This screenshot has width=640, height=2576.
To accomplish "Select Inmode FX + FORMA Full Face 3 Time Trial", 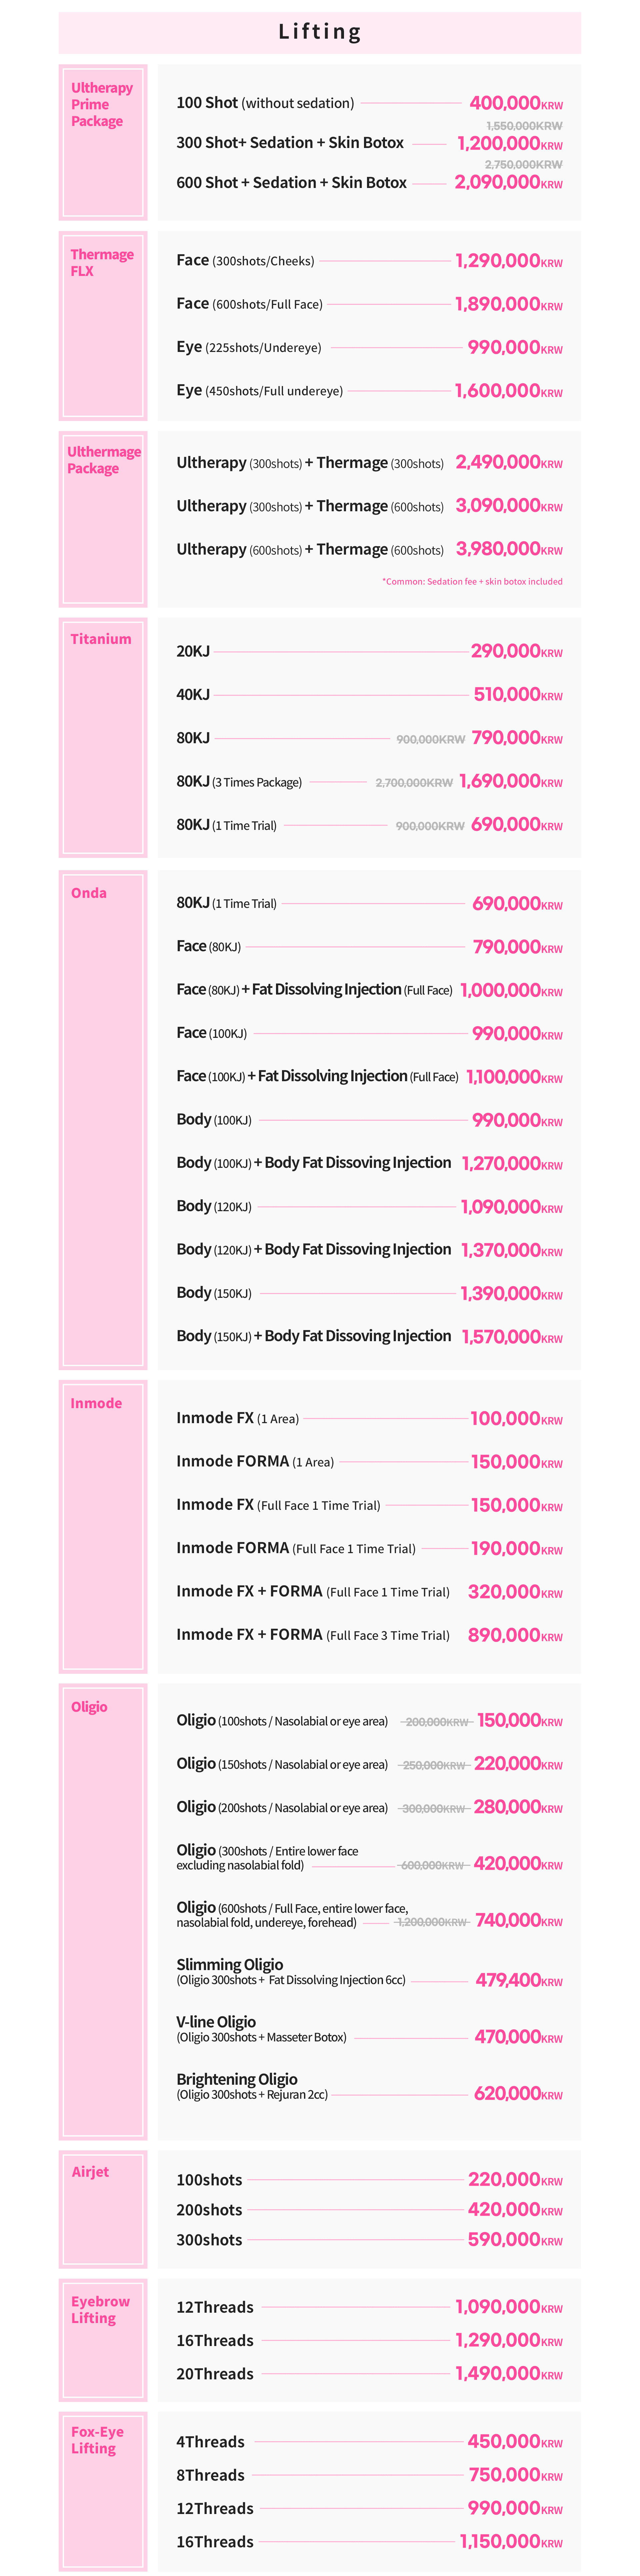I will coord(312,1635).
